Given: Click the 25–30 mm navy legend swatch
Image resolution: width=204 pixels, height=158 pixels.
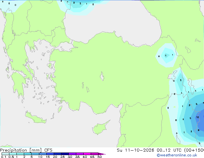Looking at the screenshot, I should point(65,154).
